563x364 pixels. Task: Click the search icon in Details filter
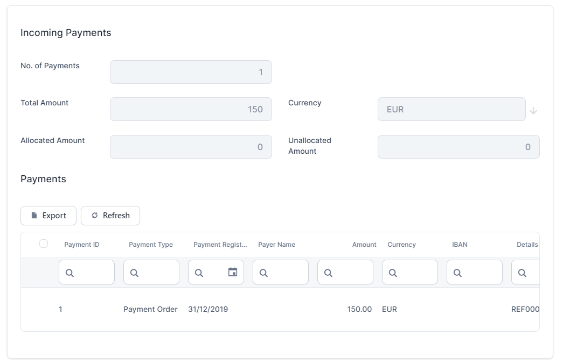click(x=522, y=273)
